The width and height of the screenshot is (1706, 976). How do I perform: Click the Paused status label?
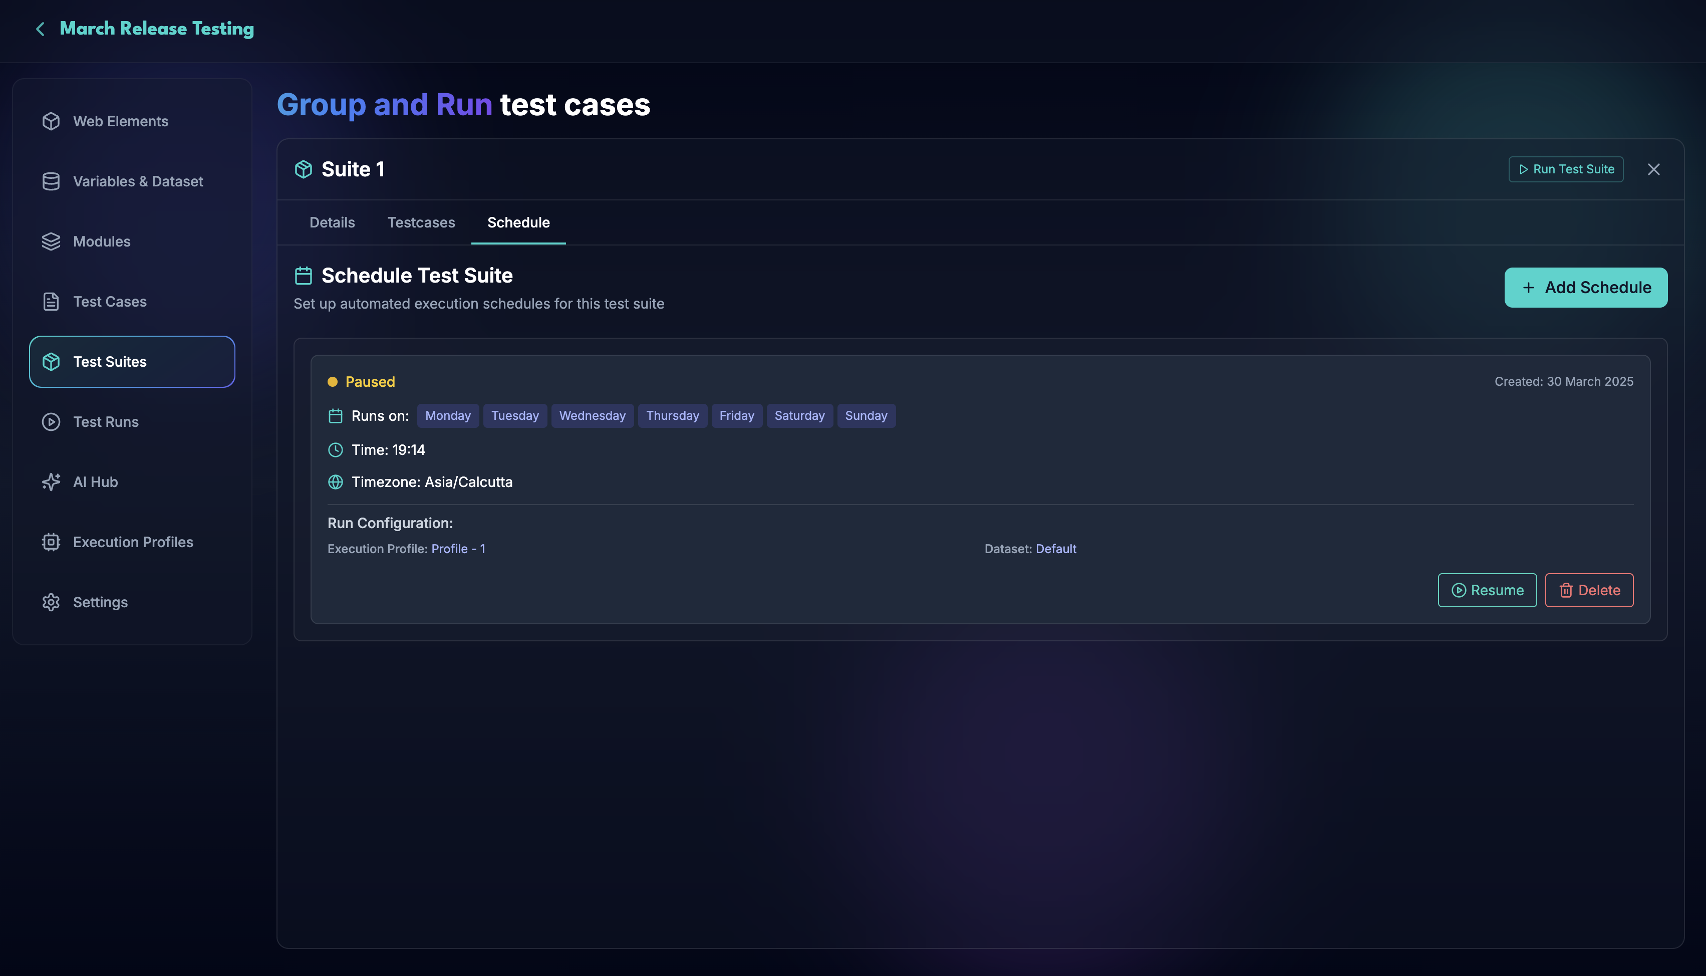click(370, 382)
